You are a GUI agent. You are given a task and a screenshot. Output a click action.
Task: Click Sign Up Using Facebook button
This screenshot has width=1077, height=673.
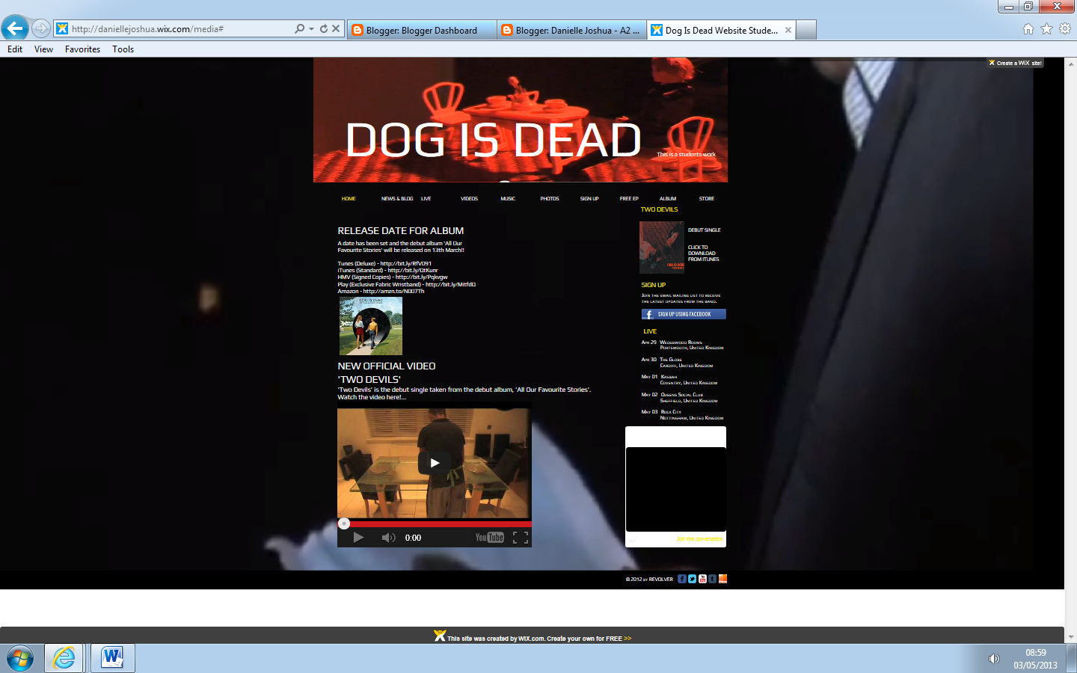click(x=684, y=314)
